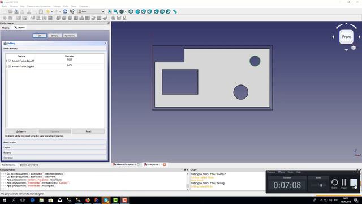This screenshot has width=362, height=204.
Task: Open the Undo history dropdown arrow
Action: point(52,11)
